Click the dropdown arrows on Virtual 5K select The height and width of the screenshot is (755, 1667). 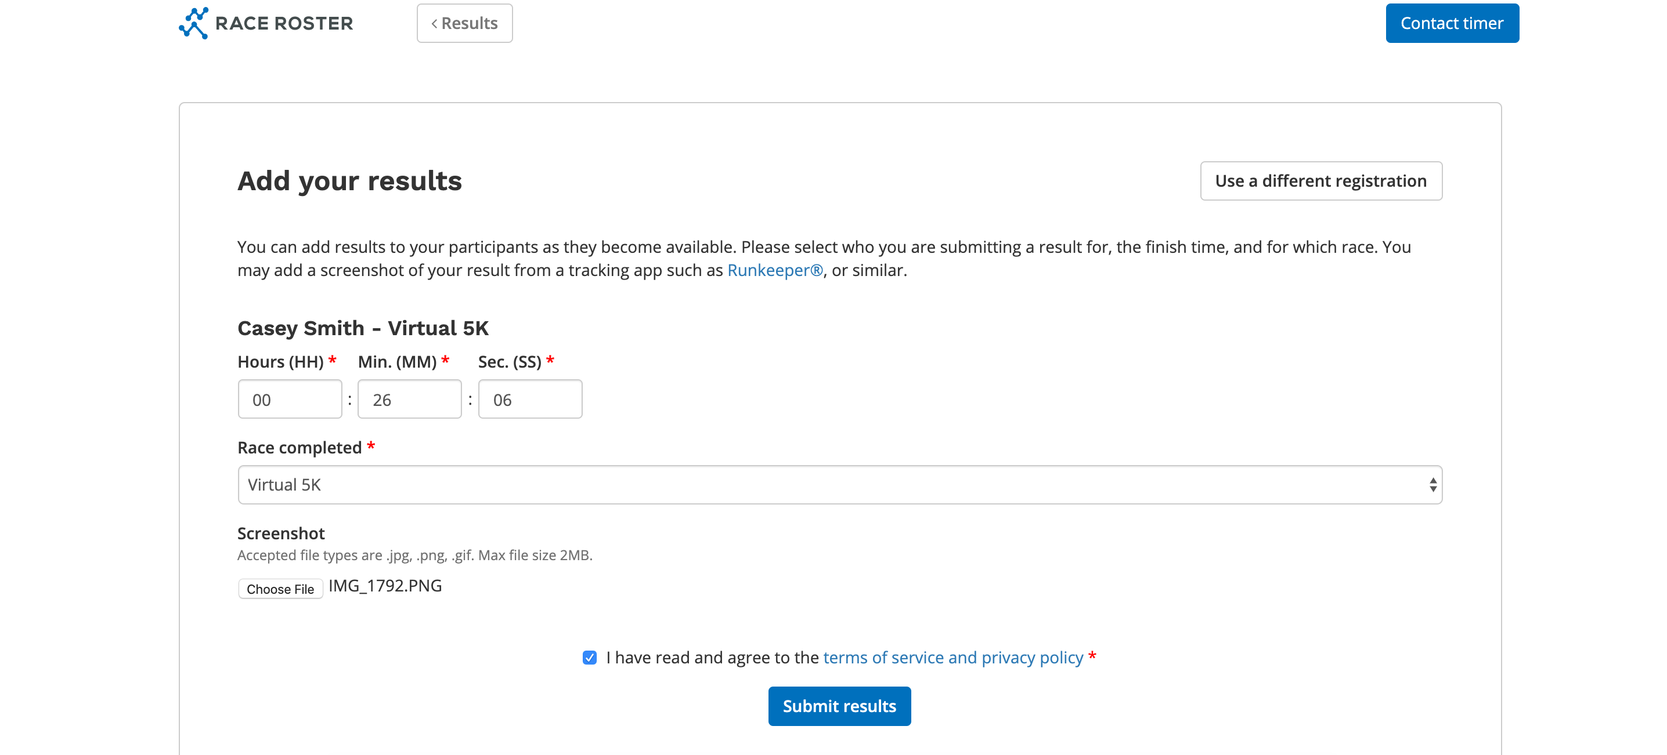[x=1433, y=485]
